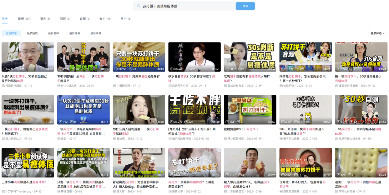Click the uploader icon beside 聊城日报
The image size is (389, 195).
(59, 191)
